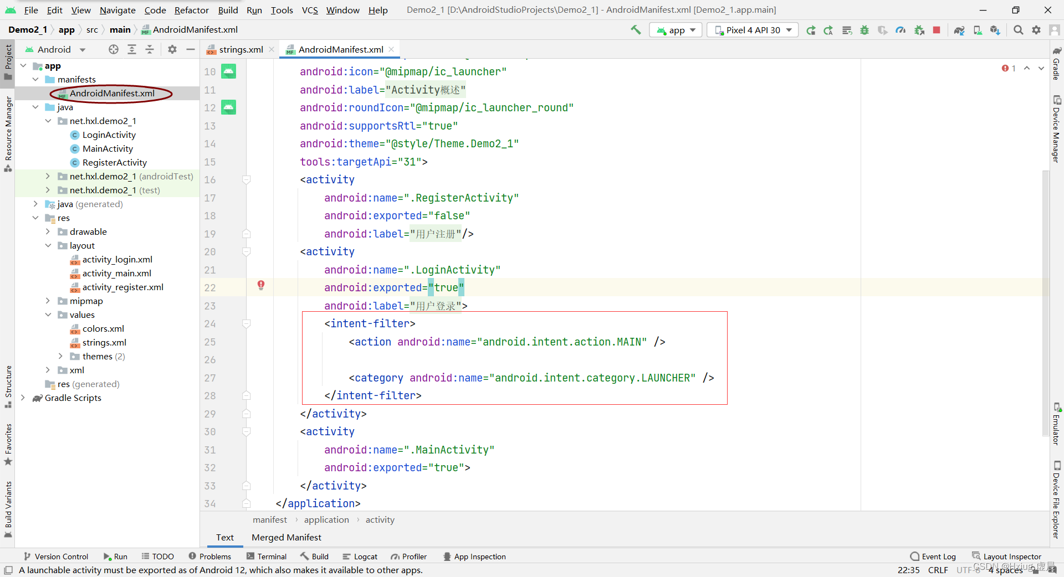Viewport: 1064px width, 577px height.
Task: Collapse the manifests folder
Action: tap(35, 79)
